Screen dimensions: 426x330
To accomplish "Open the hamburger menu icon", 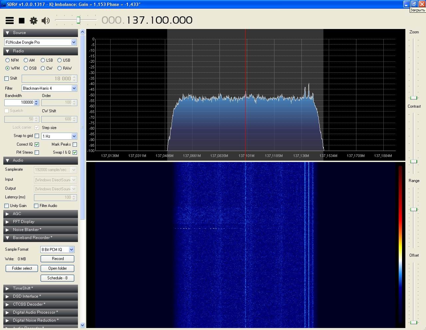I will coord(10,21).
